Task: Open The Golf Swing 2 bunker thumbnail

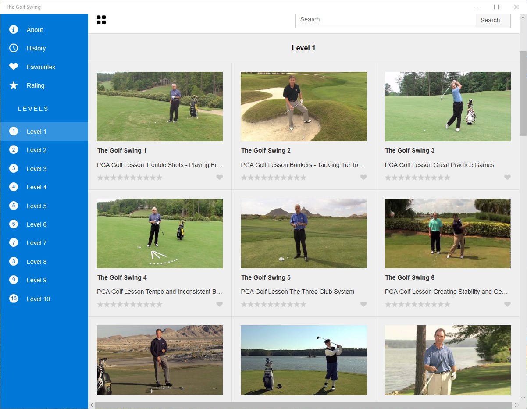Action: pos(304,107)
